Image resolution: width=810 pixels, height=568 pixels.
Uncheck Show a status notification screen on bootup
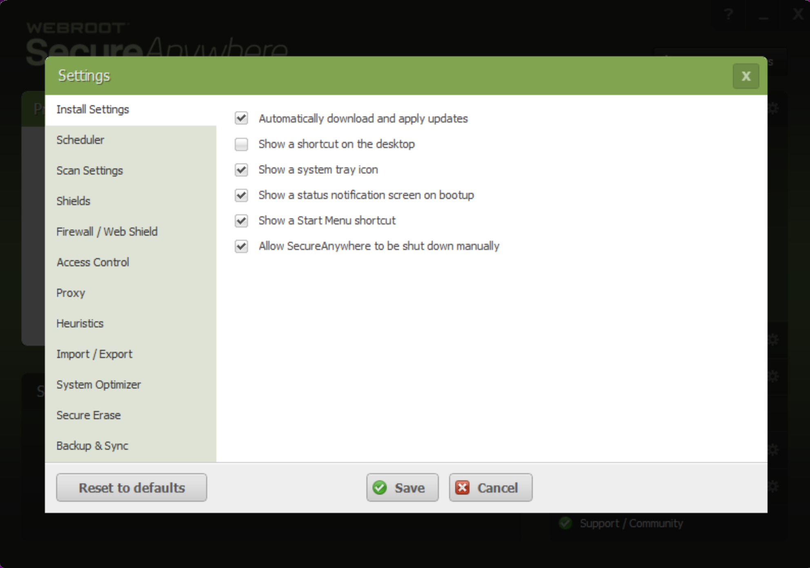242,195
